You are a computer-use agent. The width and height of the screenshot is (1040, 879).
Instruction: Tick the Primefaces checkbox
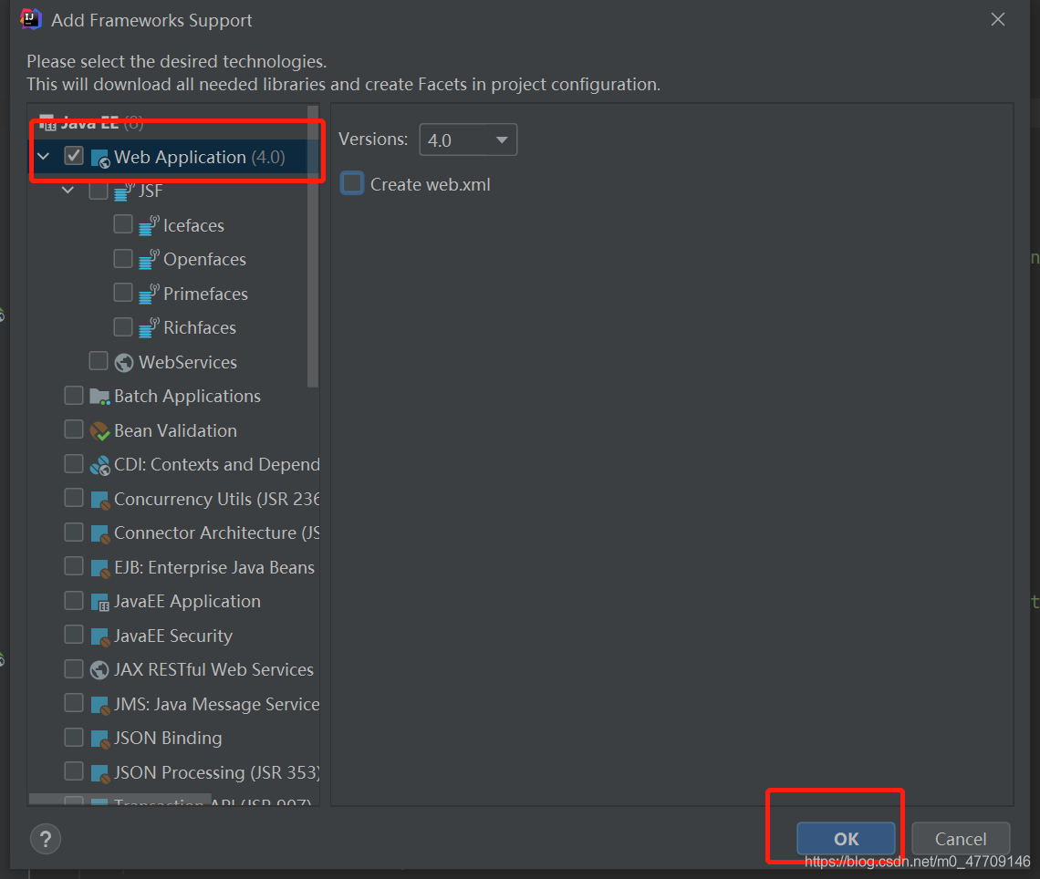[x=123, y=293]
